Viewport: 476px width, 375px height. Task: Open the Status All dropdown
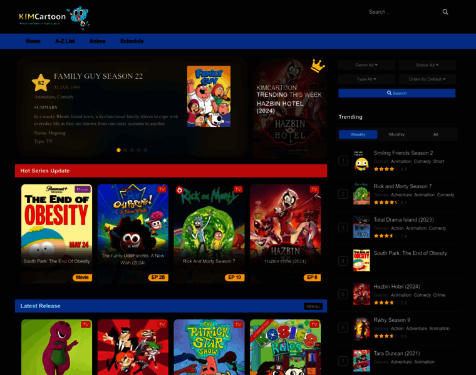click(x=427, y=65)
